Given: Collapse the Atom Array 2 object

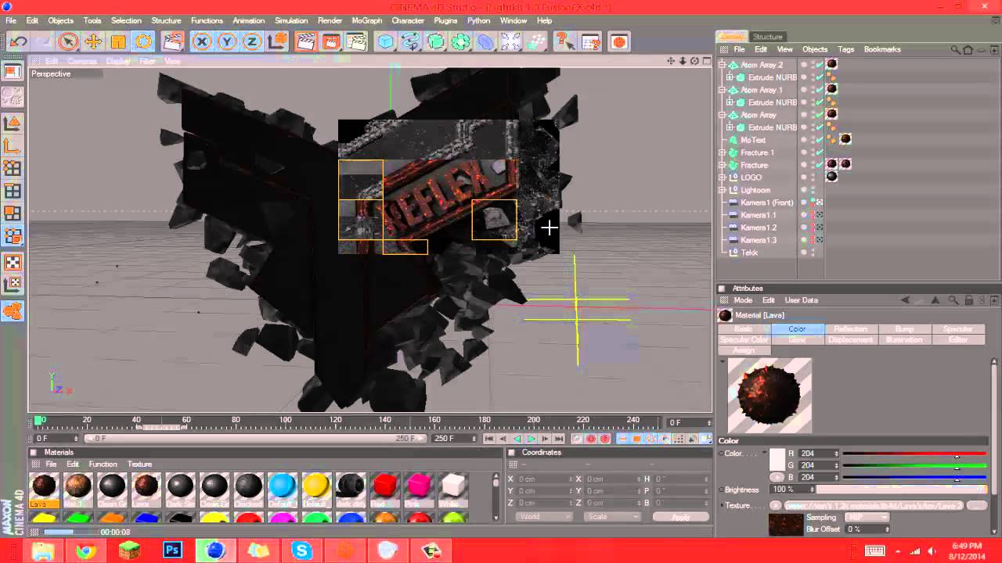Looking at the screenshot, I should [723, 65].
